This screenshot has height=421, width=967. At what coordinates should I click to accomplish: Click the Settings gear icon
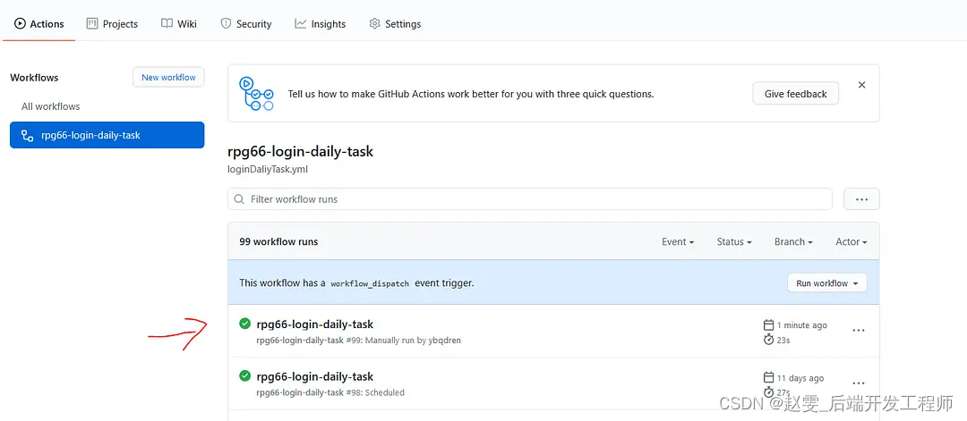[374, 24]
